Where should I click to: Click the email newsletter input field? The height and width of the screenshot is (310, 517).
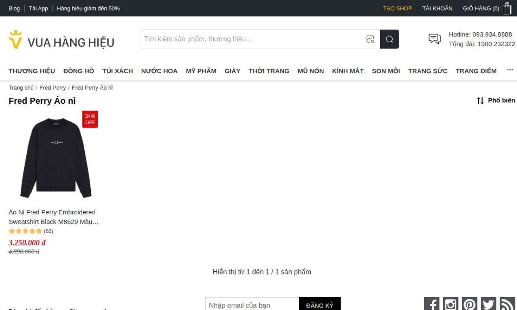coord(252,305)
